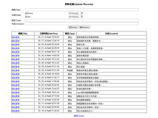The height and width of the screenshot is (118, 158).
Task: Click the "03, 16, Ar.NaN 01:30:04" datetime cell
Action: pos(49,111)
